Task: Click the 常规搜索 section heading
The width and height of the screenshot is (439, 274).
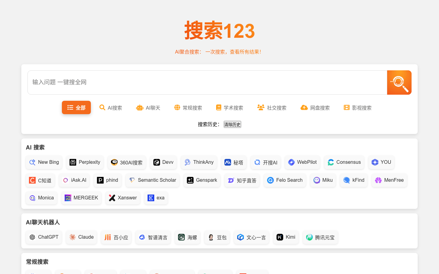Action: tap(37, 262)
